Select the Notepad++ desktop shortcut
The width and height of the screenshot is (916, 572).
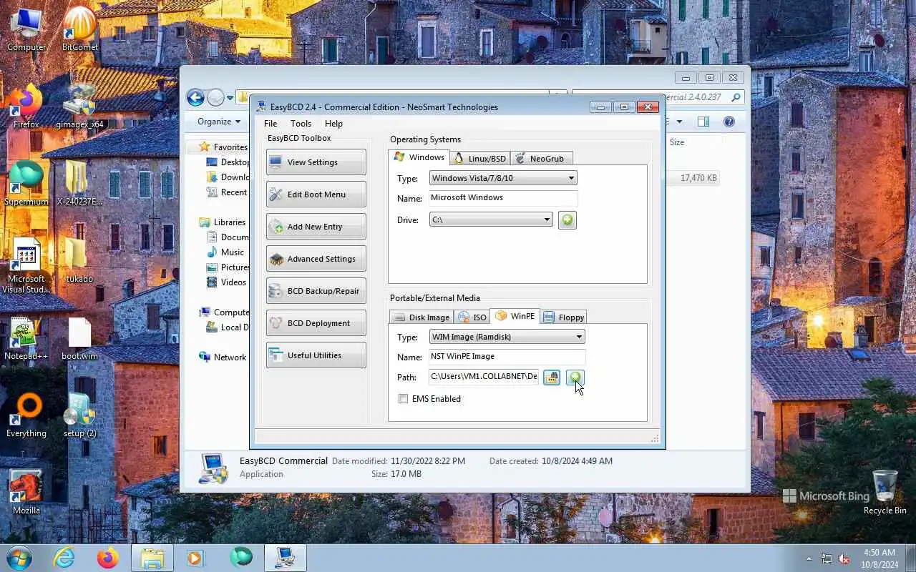(26, 339)
